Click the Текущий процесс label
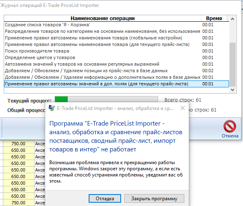 click(x=29, y=101)
